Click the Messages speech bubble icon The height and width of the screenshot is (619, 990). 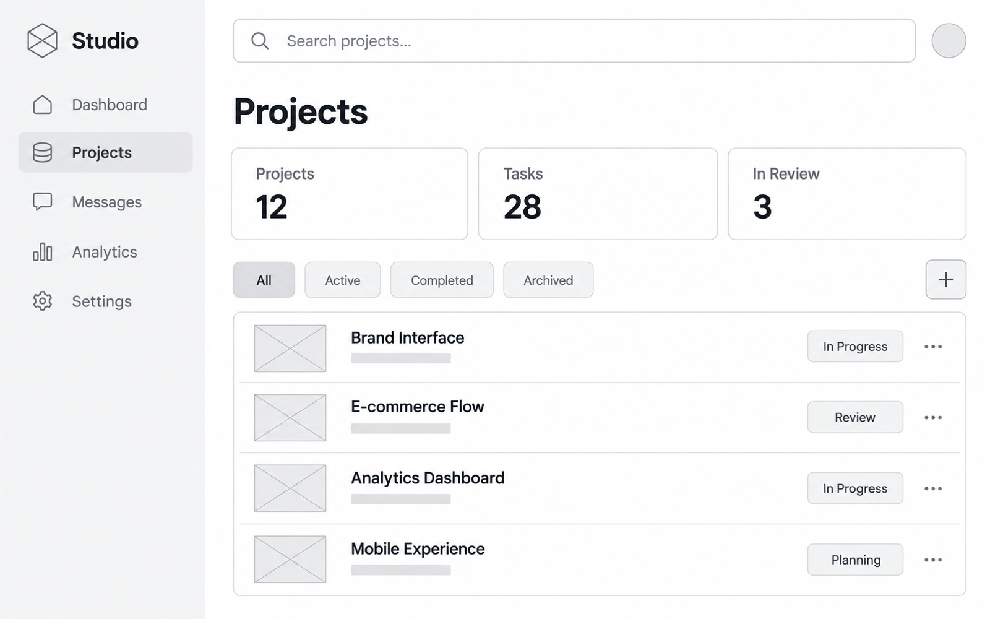[42, 202]
